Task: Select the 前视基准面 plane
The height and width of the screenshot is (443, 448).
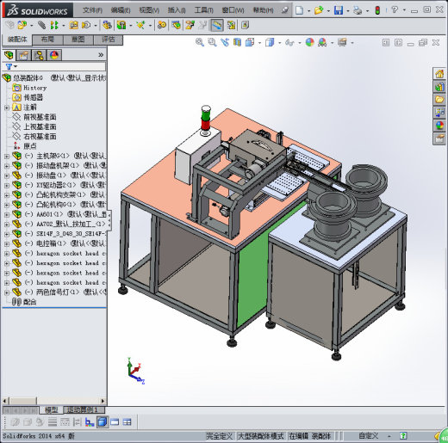Action: click(40, 117)
